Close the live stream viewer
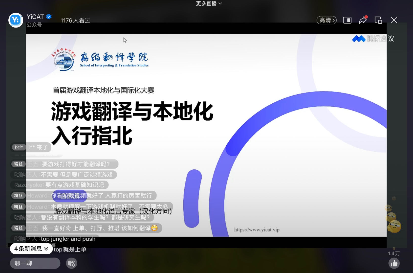 click(394, 20)
